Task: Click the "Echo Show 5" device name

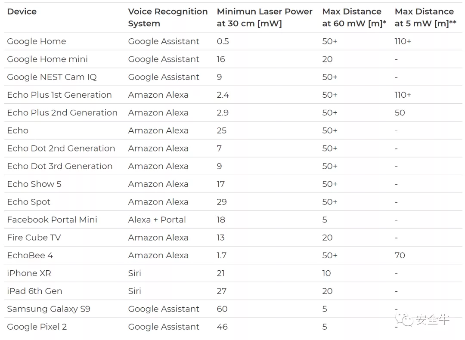Action: 34,184
